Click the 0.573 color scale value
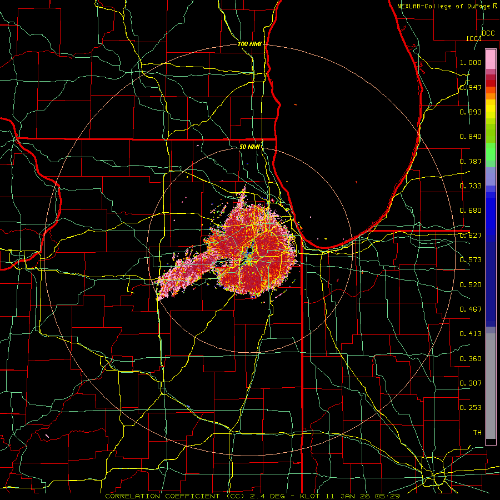 tap(471, 260)
